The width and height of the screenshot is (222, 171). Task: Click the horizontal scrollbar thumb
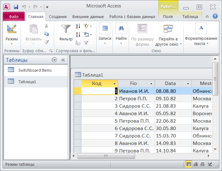point(106,156)
